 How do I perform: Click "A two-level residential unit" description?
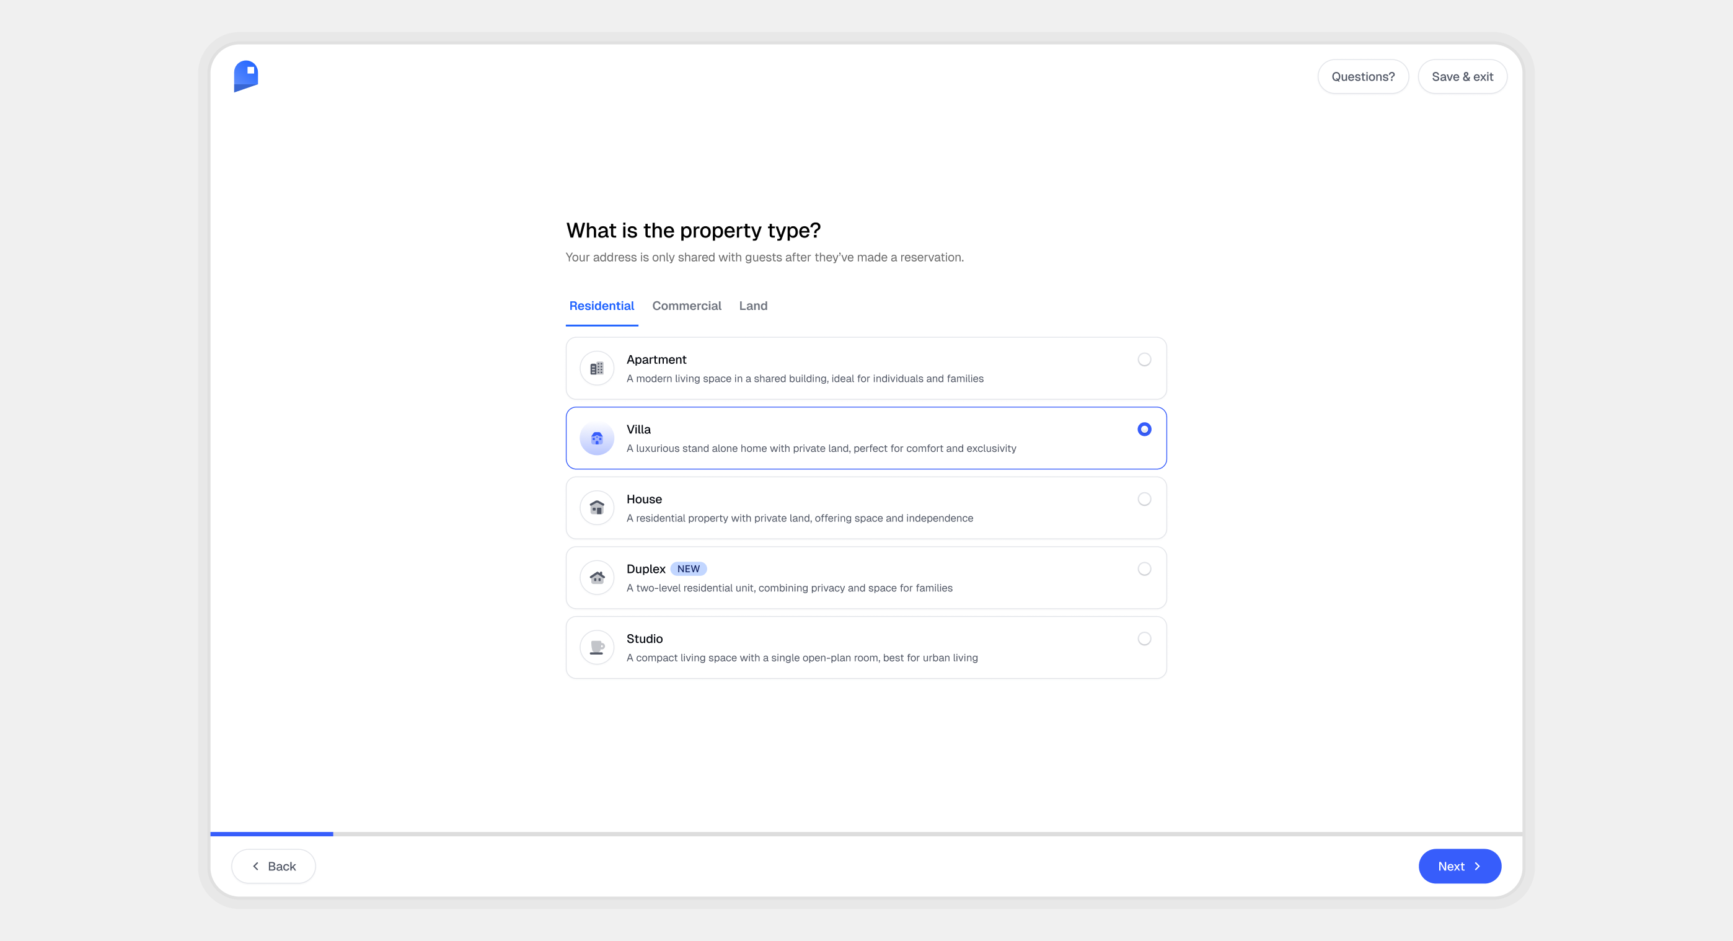(x=789, y=588)
